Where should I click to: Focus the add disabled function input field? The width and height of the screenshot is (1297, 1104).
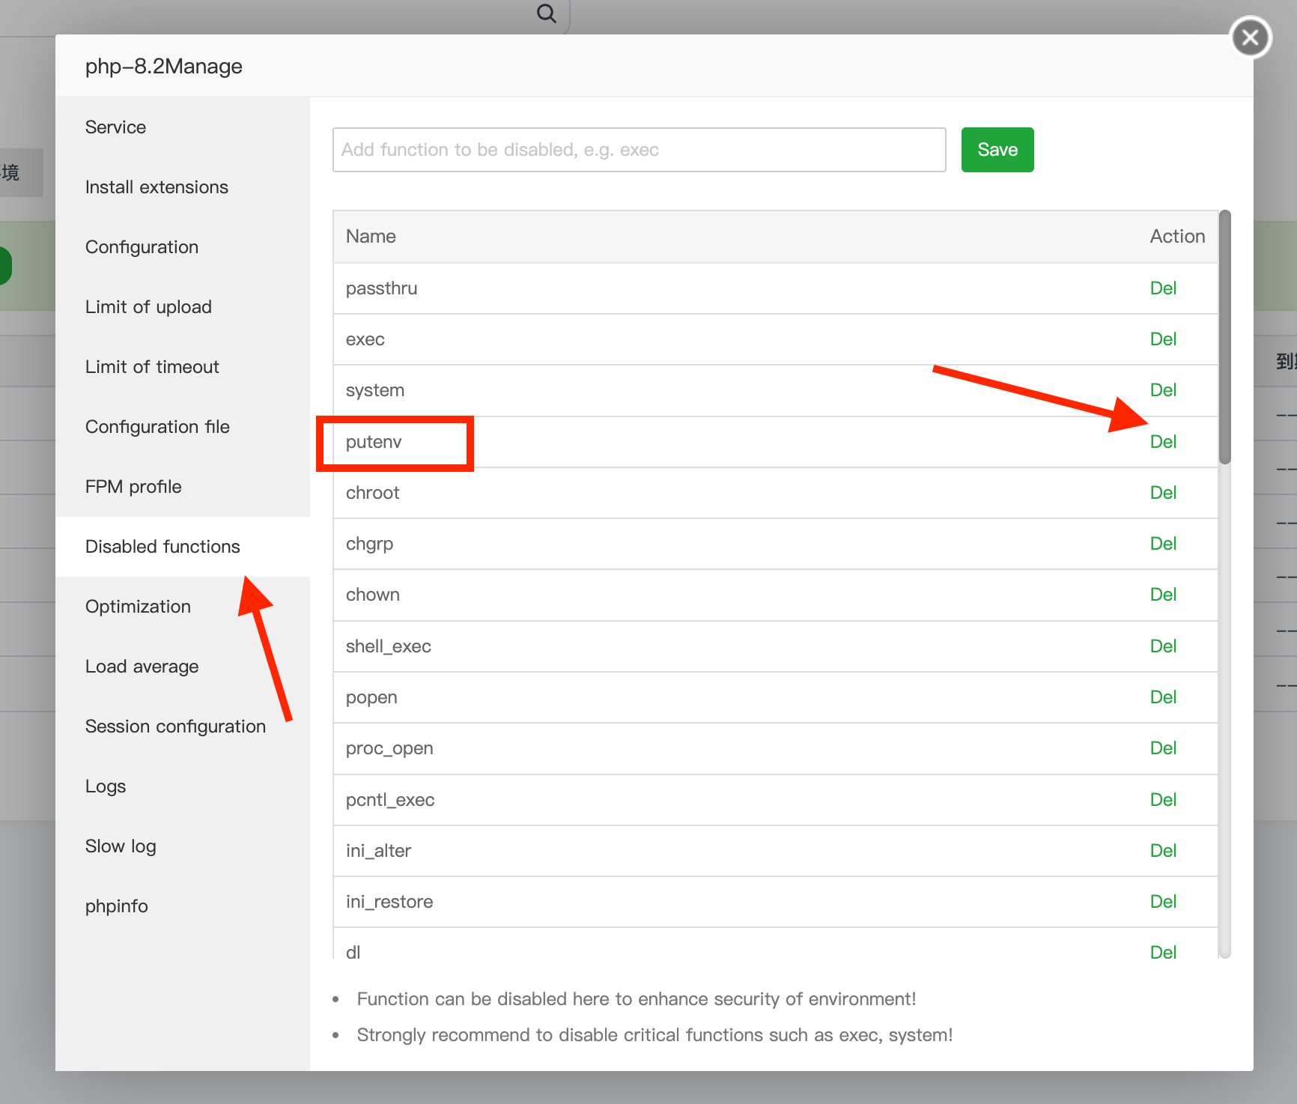click(x=639, y=150)
